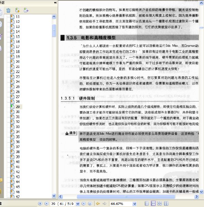Jump to the first page
The image size is (204, 207).
coord(40,203)
